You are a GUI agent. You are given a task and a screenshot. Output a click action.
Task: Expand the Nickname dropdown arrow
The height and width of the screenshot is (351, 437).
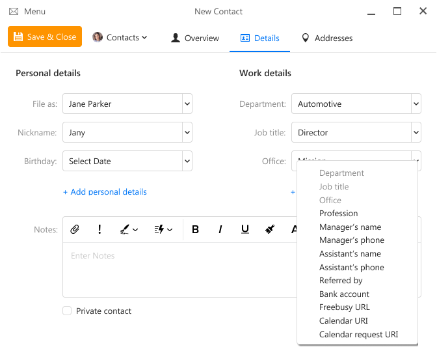187,132
